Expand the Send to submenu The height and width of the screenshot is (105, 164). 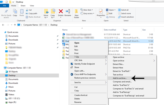click(106, 82)
